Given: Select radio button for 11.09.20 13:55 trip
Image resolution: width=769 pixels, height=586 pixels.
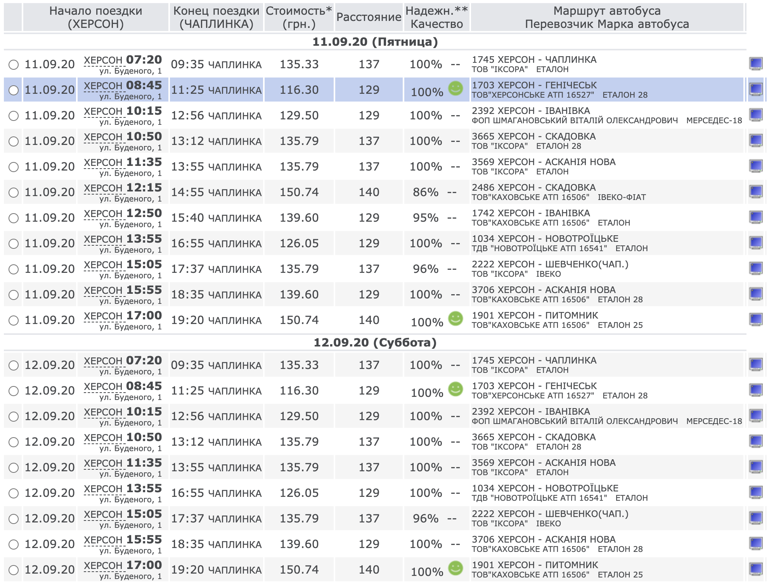Looking at the screenshot, I should (14, 244).
